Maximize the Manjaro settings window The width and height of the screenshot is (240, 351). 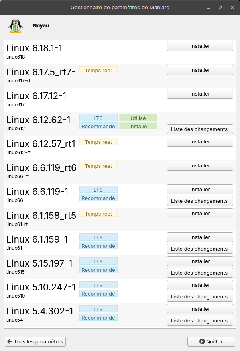(x=220, y=8)
